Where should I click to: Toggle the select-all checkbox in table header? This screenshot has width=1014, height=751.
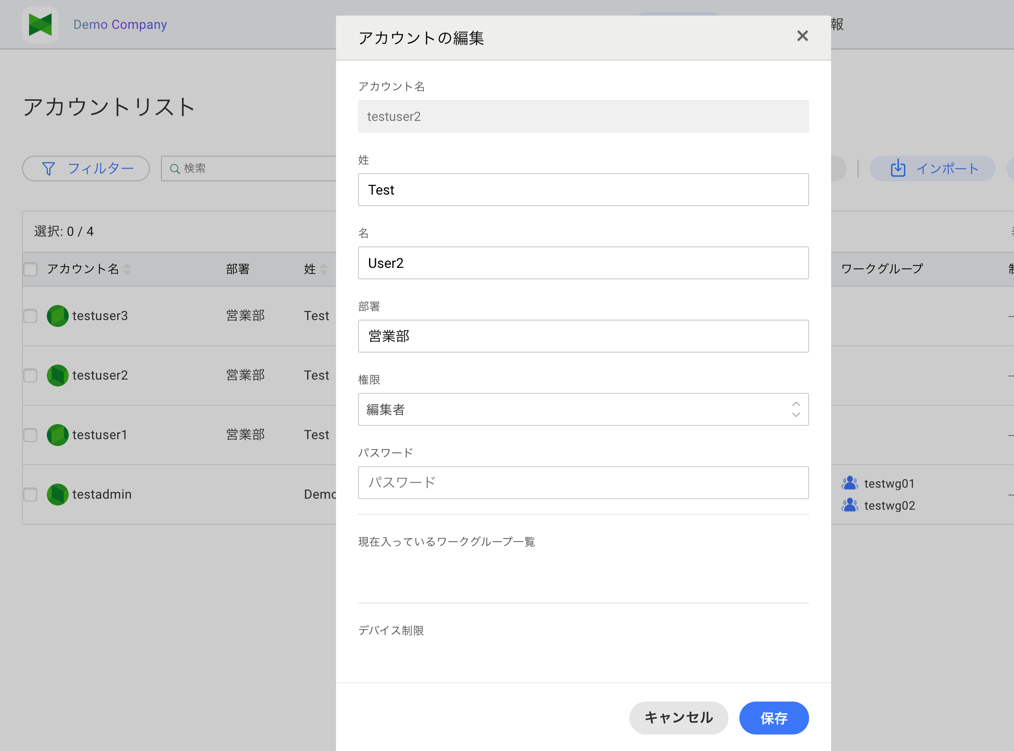[x=30, y=269]
